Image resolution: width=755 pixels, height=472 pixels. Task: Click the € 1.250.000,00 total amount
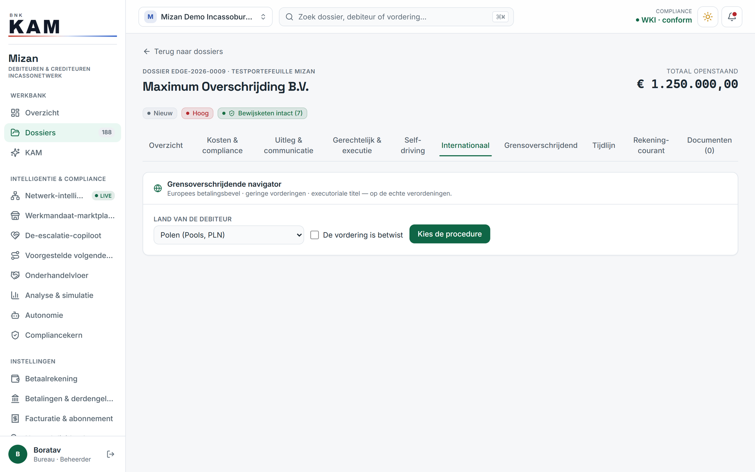click(687, 84)
